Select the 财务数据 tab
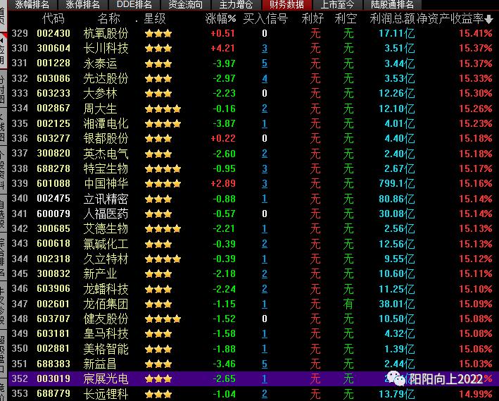Image resolution: width=499 pixels, height=401 pixels. [286, 4]
